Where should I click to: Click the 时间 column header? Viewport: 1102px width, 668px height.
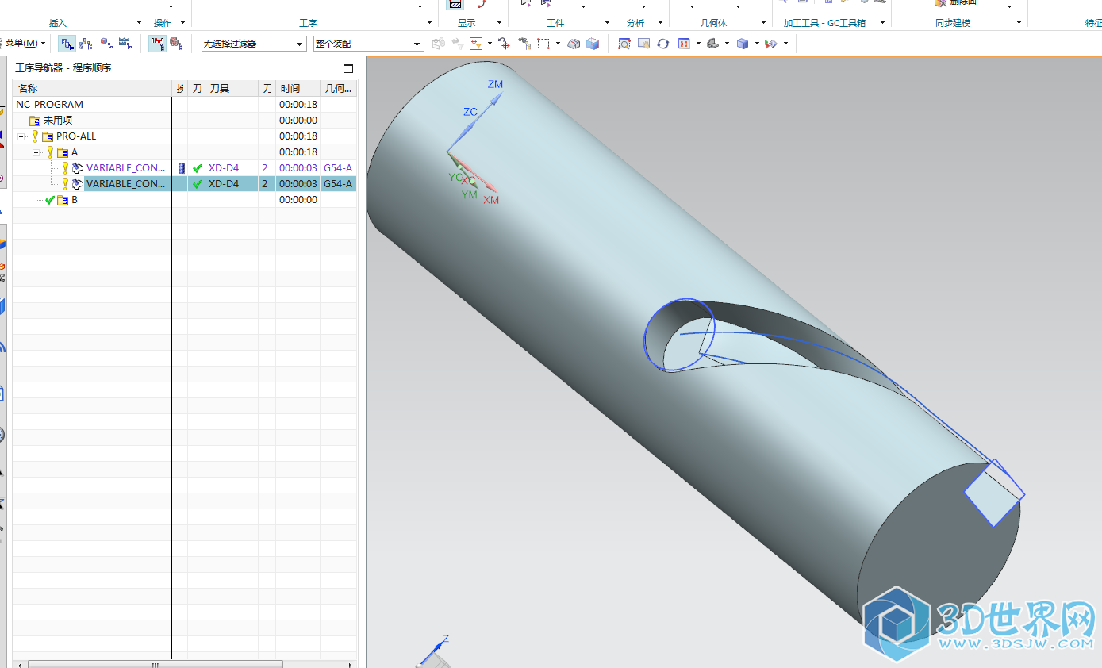[x=298, y=89]
